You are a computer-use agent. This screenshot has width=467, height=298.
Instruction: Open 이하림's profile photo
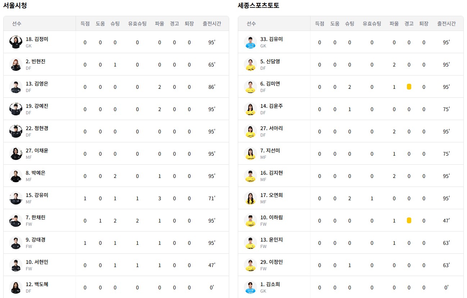250,220
